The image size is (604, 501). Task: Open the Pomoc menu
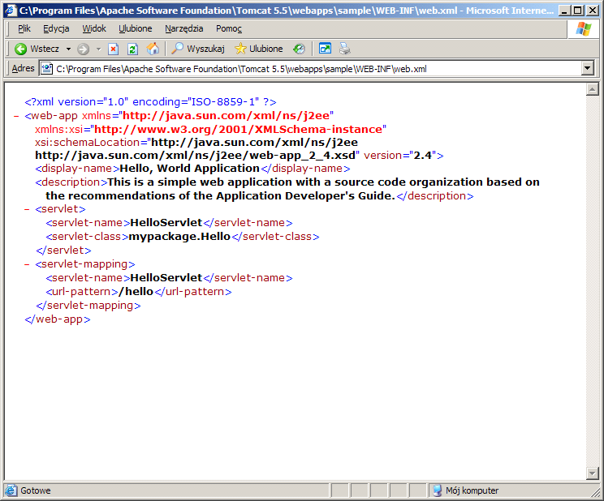click(229, 28)
